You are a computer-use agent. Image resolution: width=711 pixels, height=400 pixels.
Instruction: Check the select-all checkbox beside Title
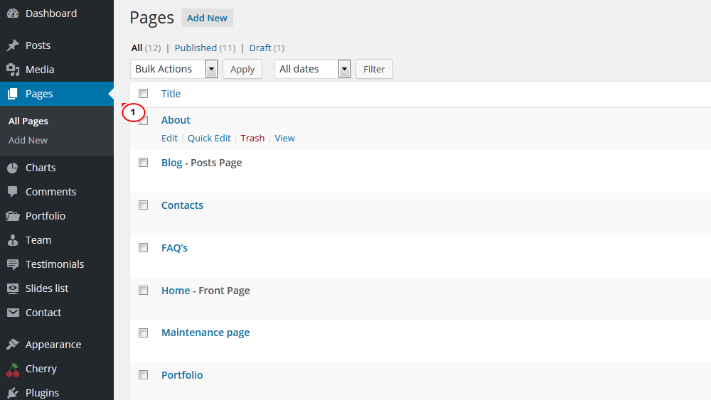coord(144,93)
